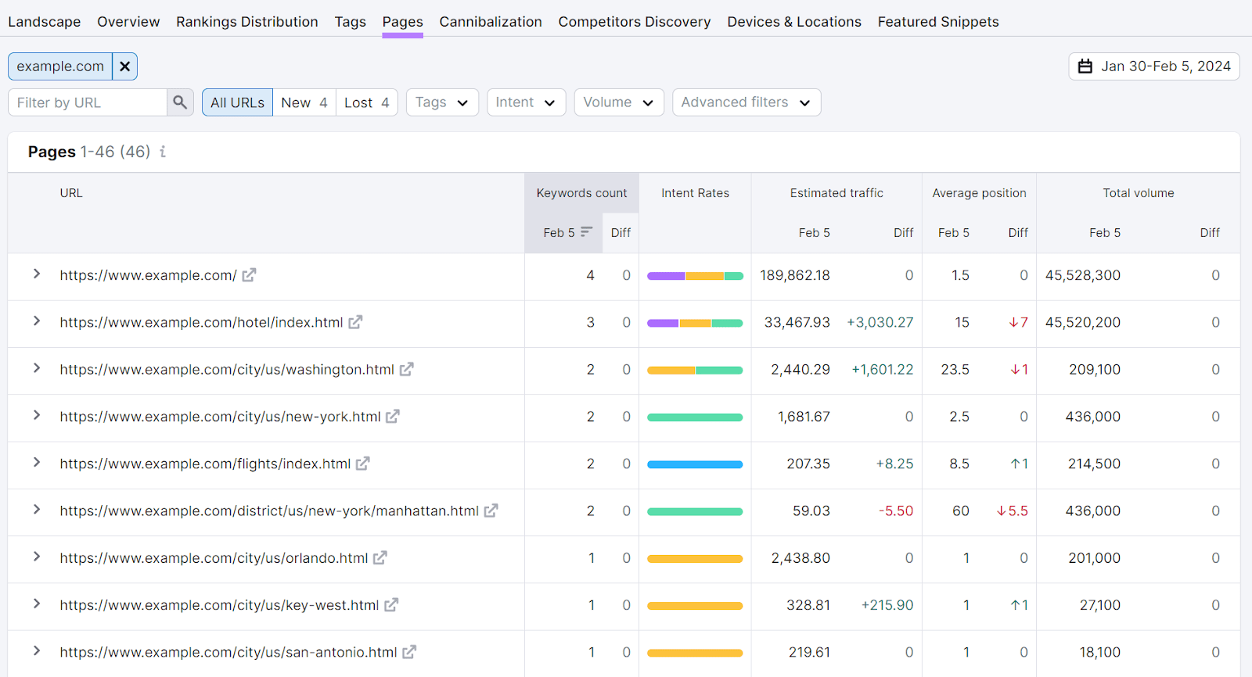Screen dimensions: 1252x677
Task: Click the blue intent bar for flights/index.html
Action: pyautogui.click(x=695, y=464)
